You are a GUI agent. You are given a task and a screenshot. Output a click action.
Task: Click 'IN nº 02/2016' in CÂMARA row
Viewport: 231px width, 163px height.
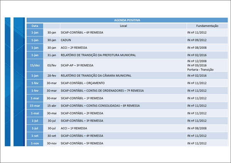click(197, 76)
